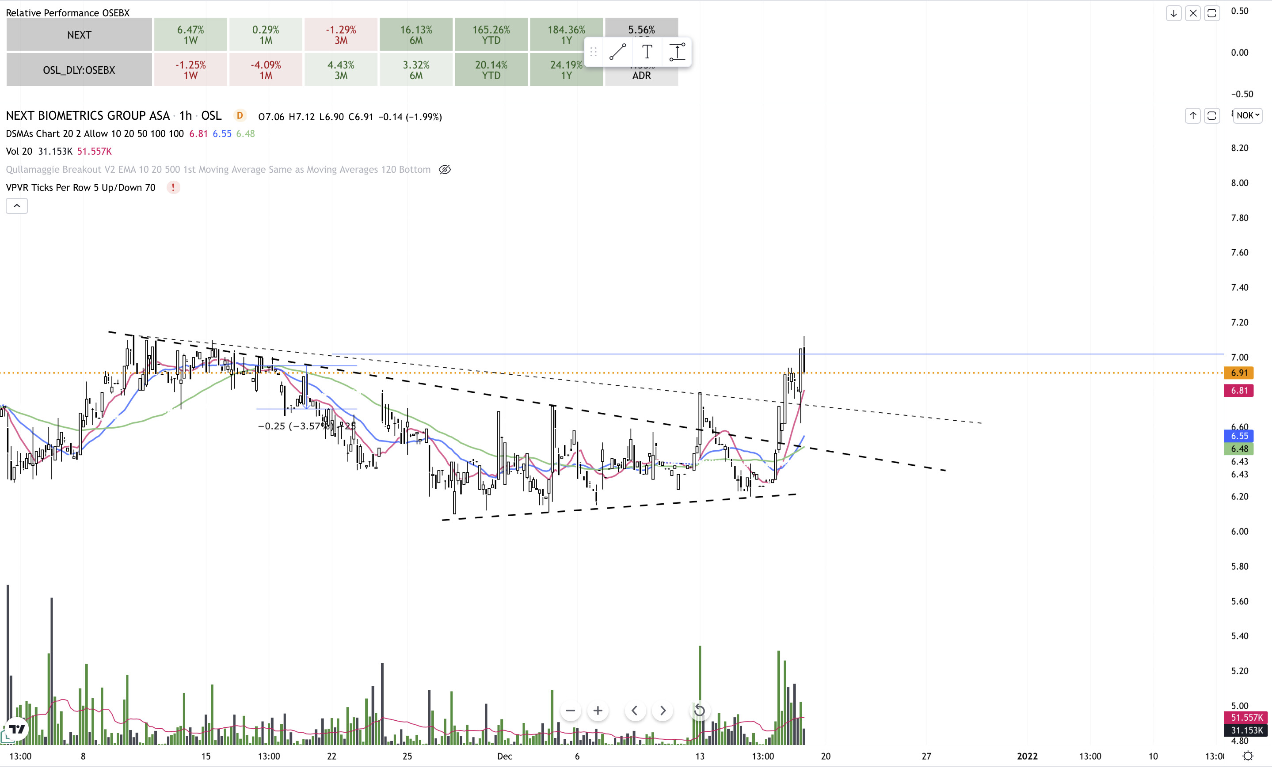Move the Relative Performance pane down

pos(1173,13)
